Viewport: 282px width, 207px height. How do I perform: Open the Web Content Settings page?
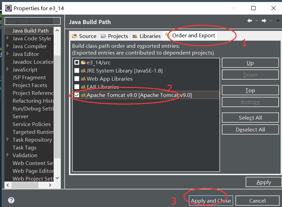pyautogui.click(x=33, y=163)
